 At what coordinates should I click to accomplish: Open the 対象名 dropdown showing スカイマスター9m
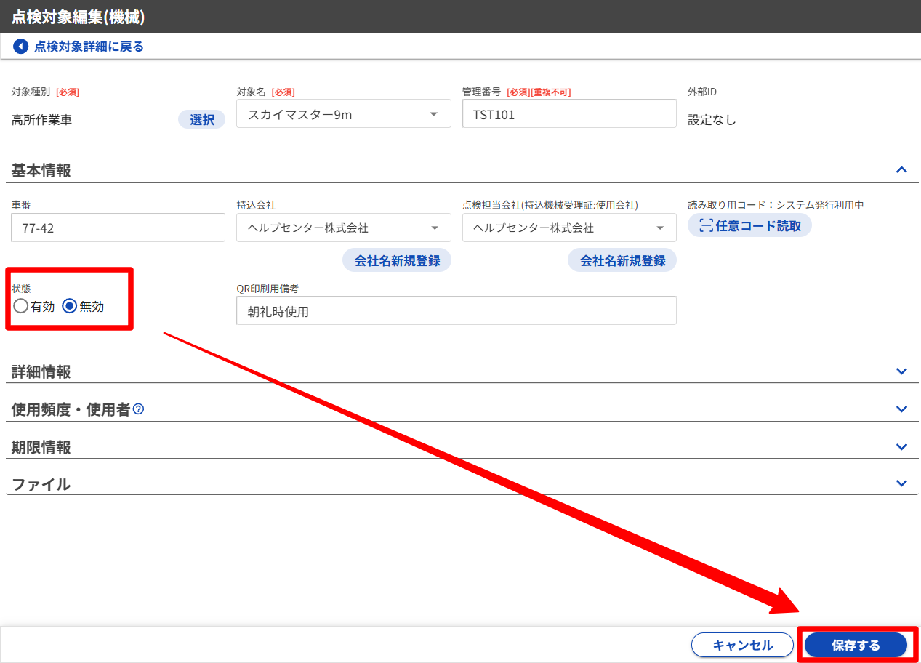[x=343, y=114]
